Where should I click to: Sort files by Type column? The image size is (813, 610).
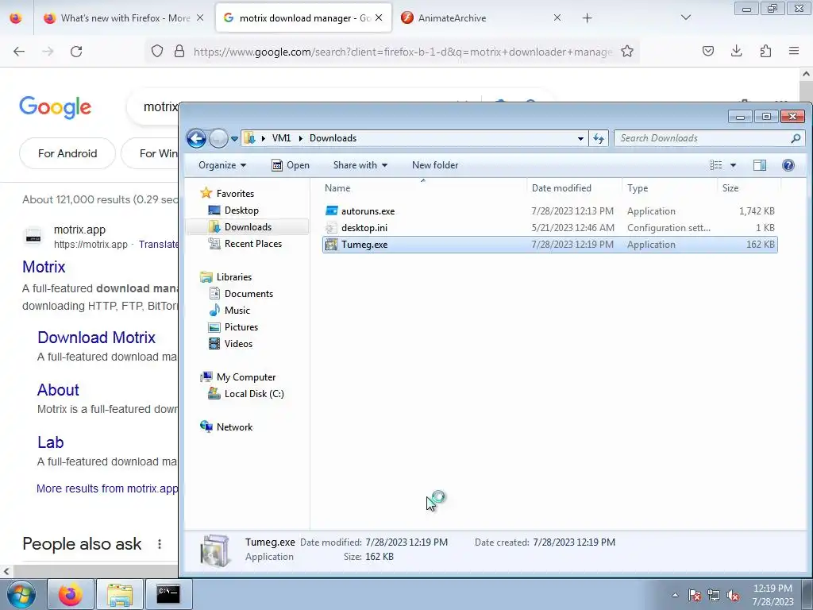(669, 188)
